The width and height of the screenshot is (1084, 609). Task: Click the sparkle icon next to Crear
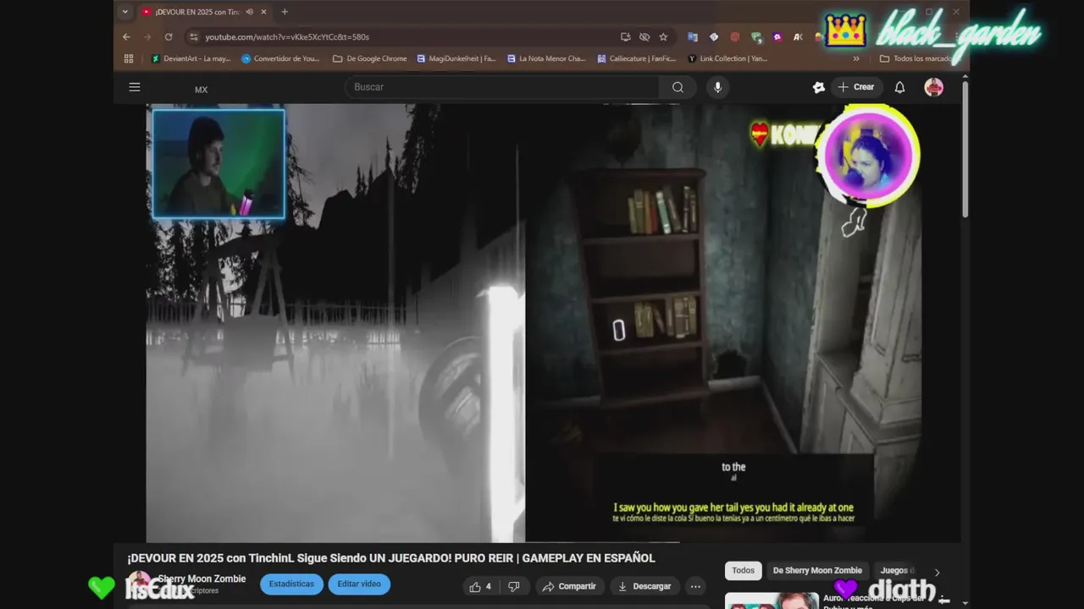tap(818, 87)
